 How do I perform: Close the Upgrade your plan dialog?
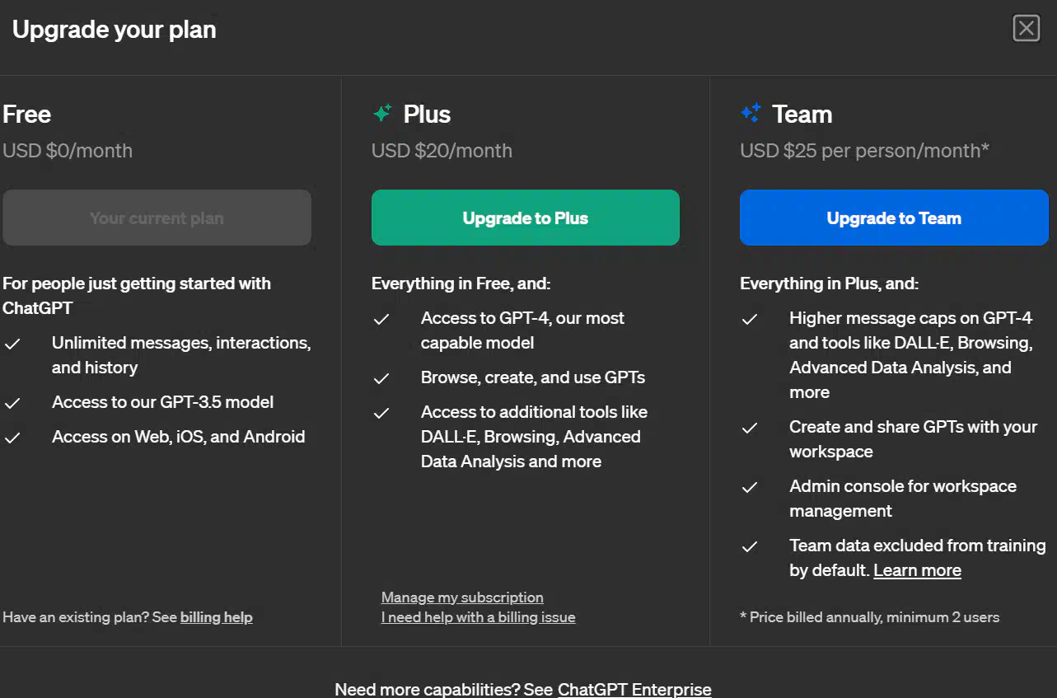1027,29
